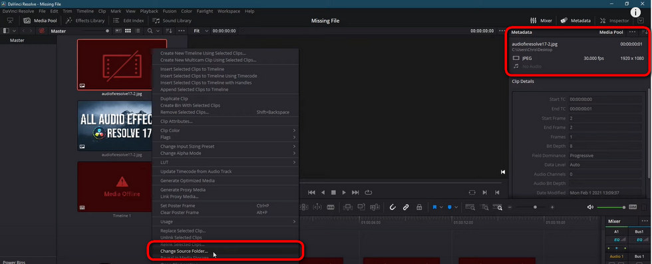The image size is (652, 264).
Task: Choose Remove Selected Clips from context menu
Action: pos(226,112)
